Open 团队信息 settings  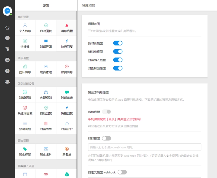point(25,69)
